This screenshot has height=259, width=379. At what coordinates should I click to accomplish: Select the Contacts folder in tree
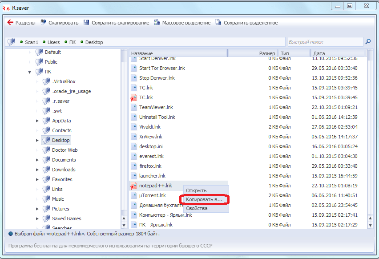click(x=61, y=130)
